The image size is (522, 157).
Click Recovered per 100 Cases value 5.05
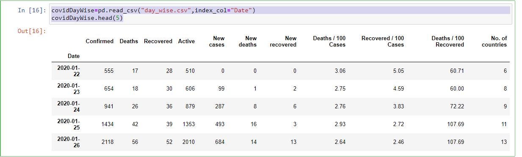pos(398,71)
